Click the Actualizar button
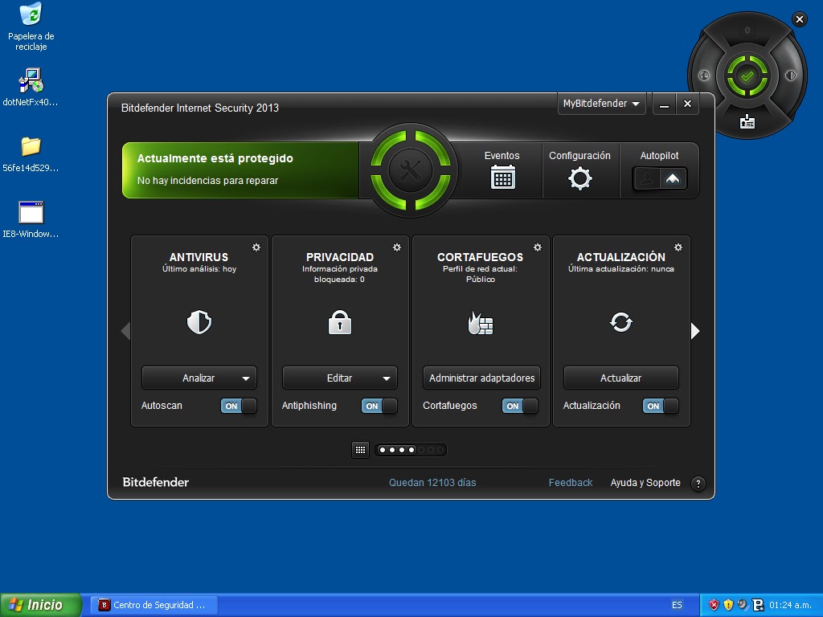823x617 pixels. [x=621, y=378]
